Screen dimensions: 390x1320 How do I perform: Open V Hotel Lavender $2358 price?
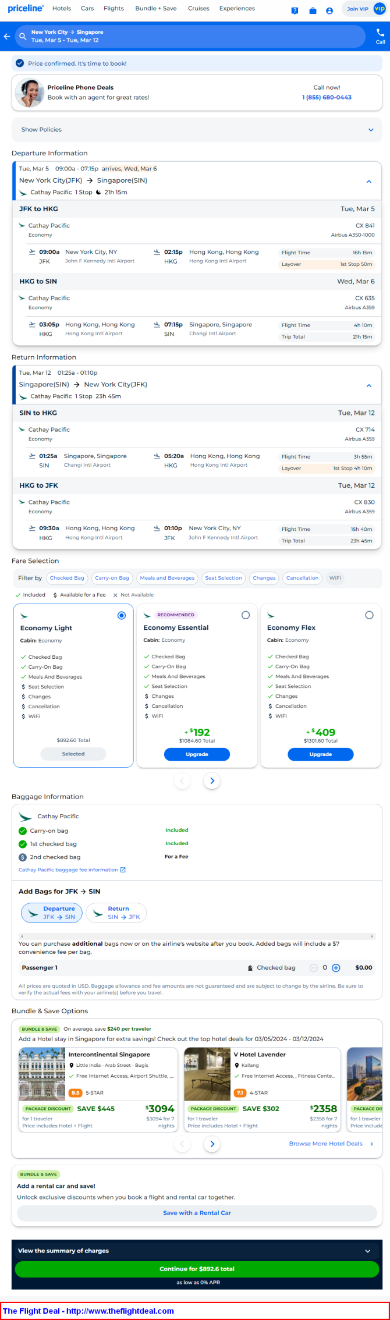coord(324,1109)
